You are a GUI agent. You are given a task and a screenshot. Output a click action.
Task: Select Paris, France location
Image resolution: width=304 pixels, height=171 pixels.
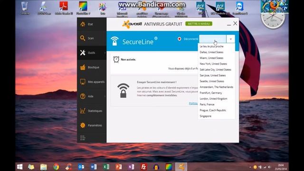(217, 104)
